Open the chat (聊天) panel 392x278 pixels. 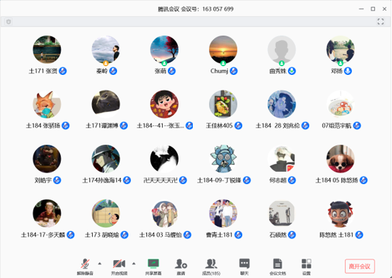tap(244, 267)
